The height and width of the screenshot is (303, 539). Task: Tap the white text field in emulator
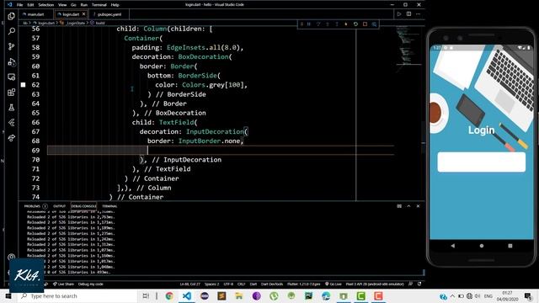481,162
